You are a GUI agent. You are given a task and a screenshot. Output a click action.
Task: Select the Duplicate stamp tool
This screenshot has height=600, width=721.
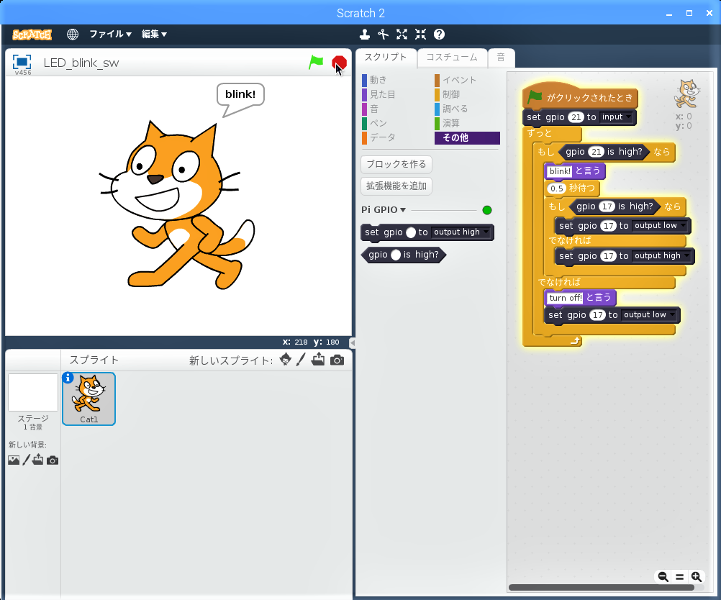[x=365, y=34]
